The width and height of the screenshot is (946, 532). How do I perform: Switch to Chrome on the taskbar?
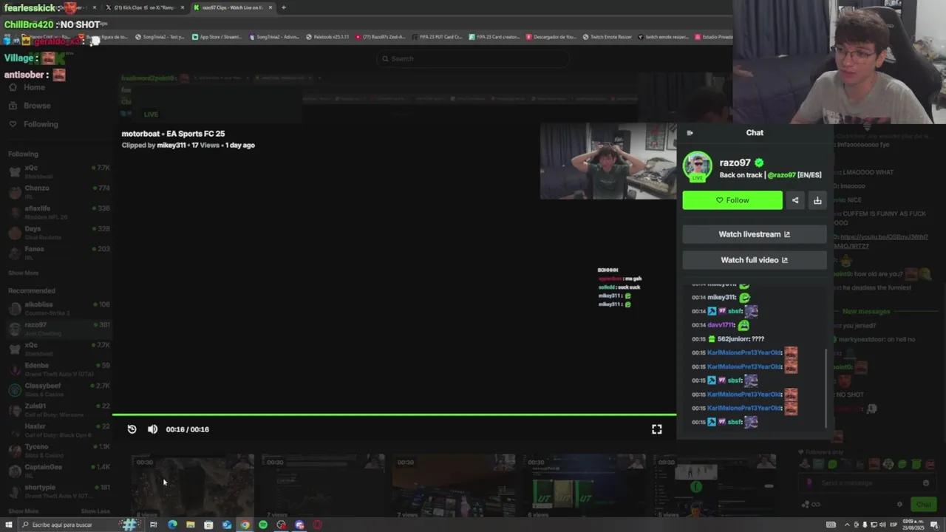245,525
